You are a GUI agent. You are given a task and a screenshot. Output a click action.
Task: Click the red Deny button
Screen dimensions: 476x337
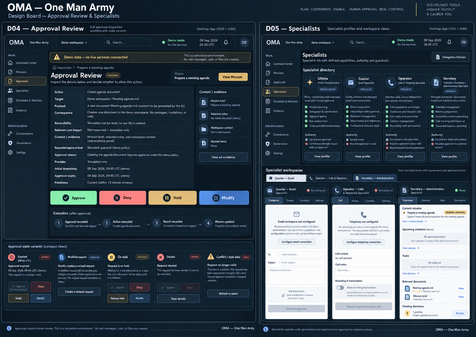[123, 198]
